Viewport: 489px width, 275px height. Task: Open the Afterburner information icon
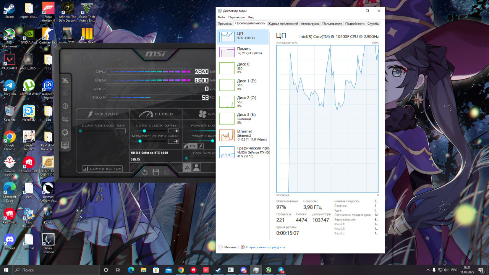(x=65, y=106)
